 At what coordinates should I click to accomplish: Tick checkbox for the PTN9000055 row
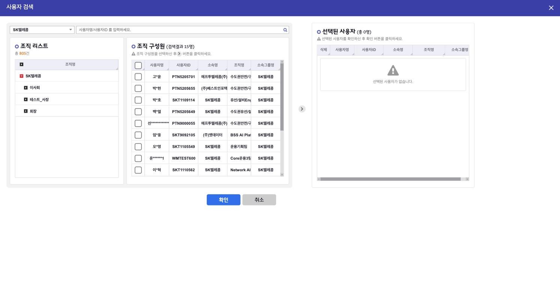(x=138, y=123)
